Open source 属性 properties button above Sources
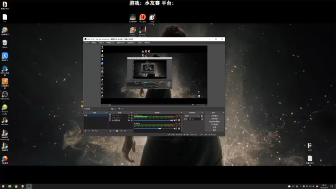The width and height of the screenshot is (336, 189). [113, 109]
